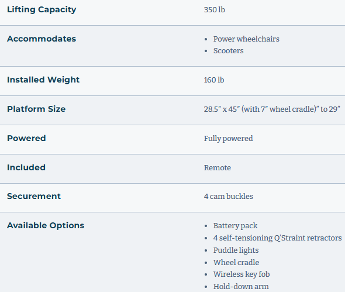Click the Scooters list item
Image resolution: width=345 pixels, height=292 pixels.
(229, 51)
